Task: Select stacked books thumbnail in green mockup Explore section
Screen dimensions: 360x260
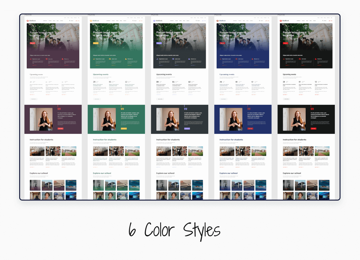Action: point(122,185)
